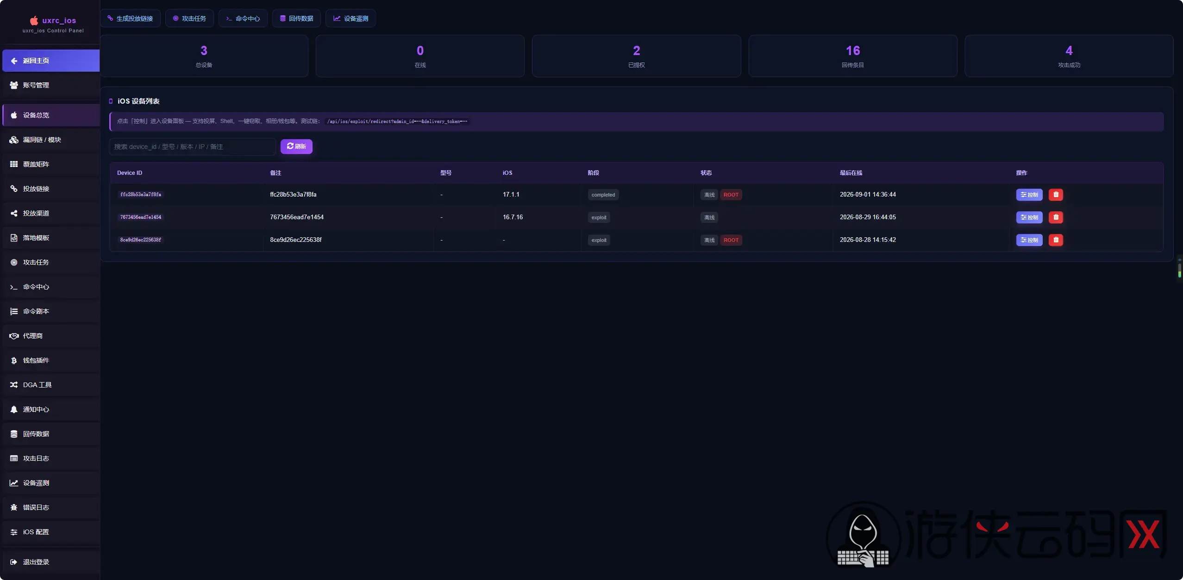
Task: Open iOS 配置 sliders icon item
Action: tap(14, 532)
